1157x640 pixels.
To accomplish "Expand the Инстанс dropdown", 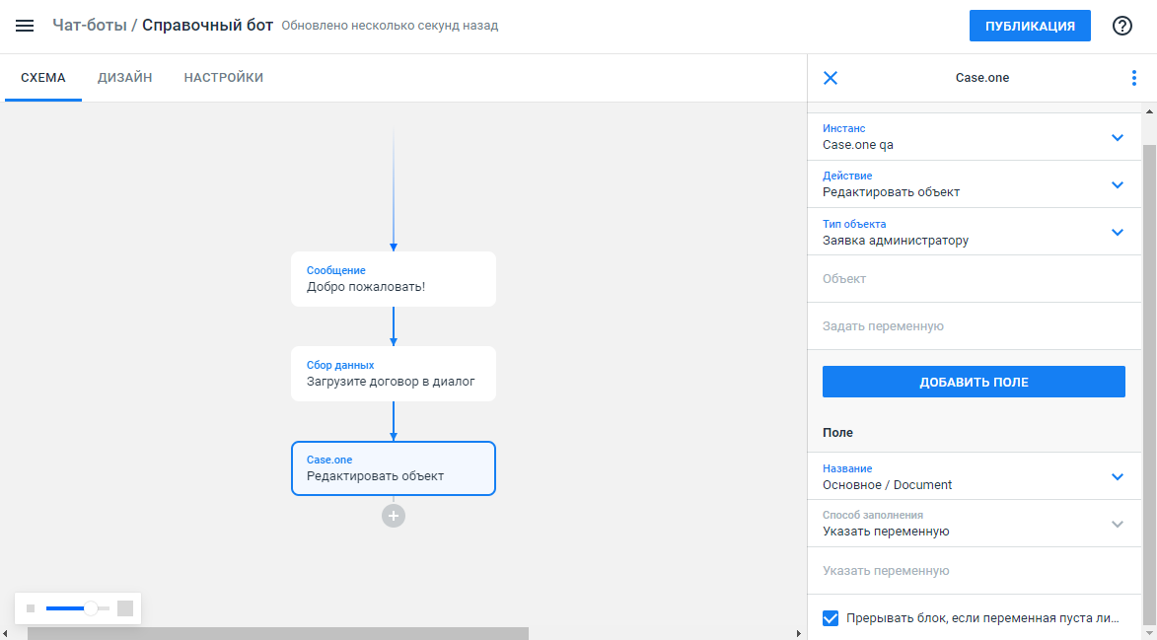I will pos(974,137).
